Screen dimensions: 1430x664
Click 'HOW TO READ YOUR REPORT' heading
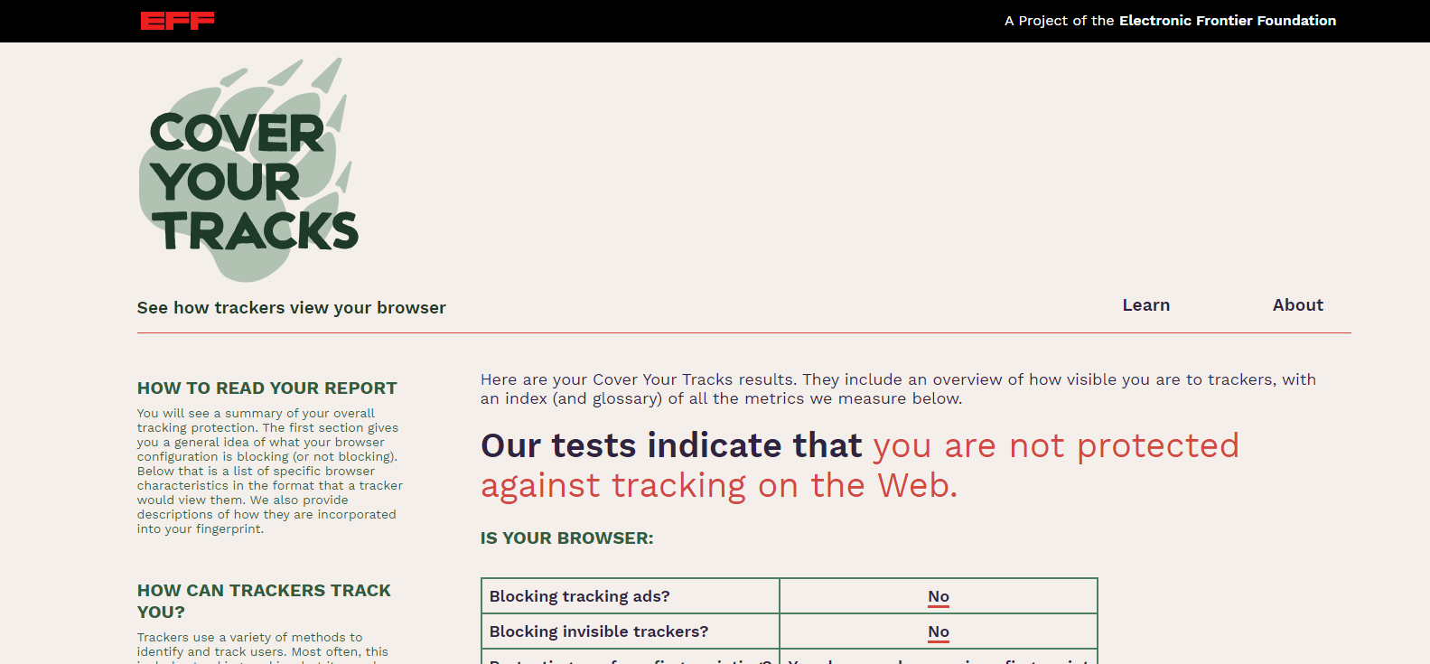(x=266, y=388)
